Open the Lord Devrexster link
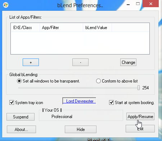The width and height of the screenshot is (162, 141). 80,101
